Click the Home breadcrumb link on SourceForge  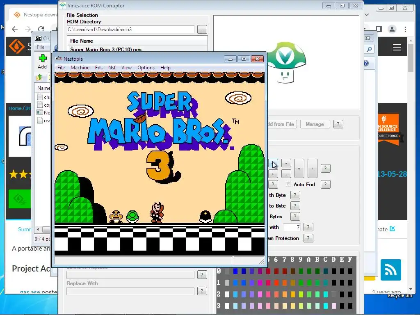coord(15,108)
